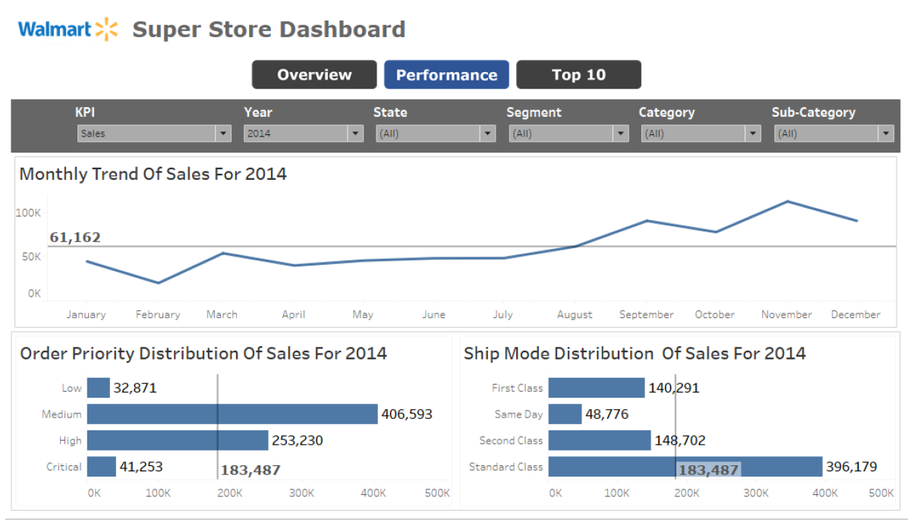Click the February dip on the sales line
Screen dimensions: 917x529
tap(158, 282)
